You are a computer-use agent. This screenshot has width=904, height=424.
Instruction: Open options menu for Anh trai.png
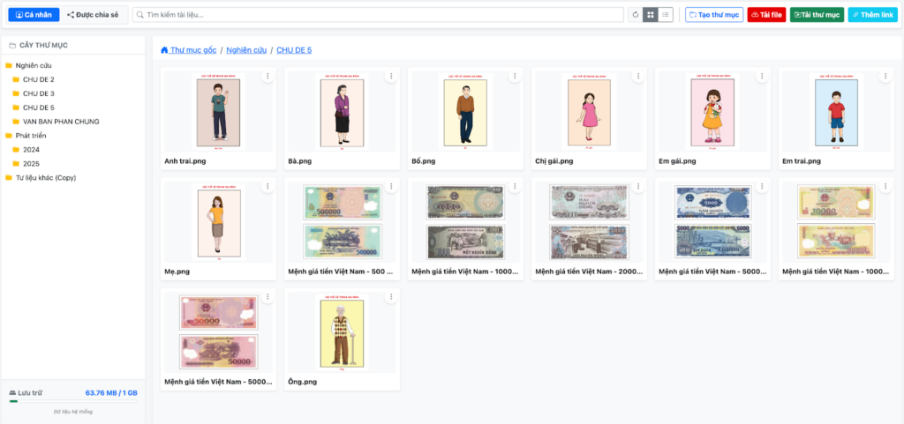[267, 77]
